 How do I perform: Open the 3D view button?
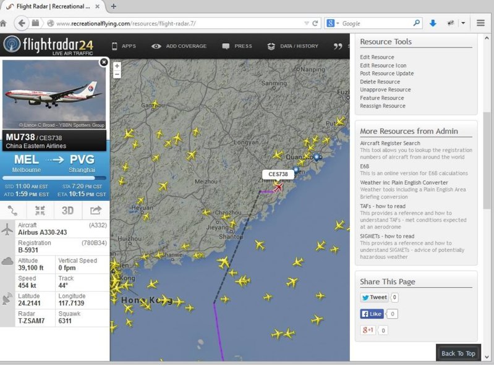[68, 211]
